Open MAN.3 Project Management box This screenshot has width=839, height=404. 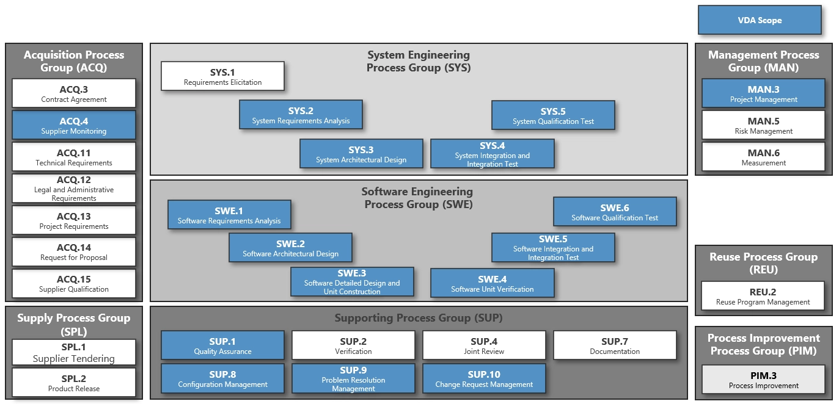(763, 93)
